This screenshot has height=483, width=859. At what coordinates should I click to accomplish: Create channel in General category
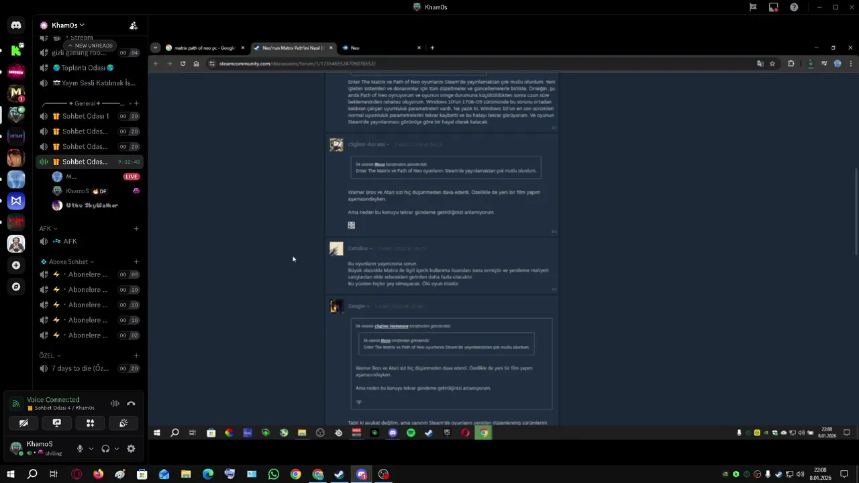(x=136, y=103)
